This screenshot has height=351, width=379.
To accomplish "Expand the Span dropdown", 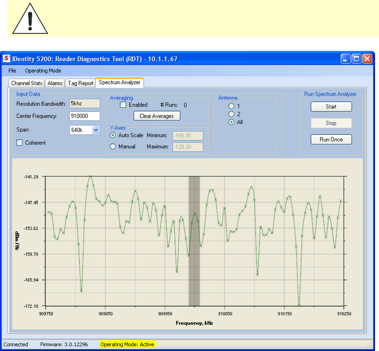I will click(96, 130).
